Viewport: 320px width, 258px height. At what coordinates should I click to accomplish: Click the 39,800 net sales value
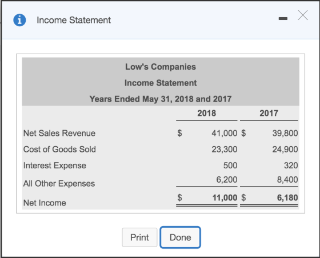[x=285, y=133]
